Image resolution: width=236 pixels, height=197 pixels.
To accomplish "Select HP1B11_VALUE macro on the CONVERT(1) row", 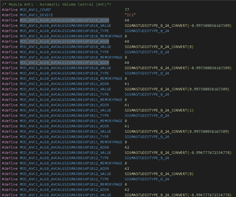I will pyautogui.click(x=65, y=110).
